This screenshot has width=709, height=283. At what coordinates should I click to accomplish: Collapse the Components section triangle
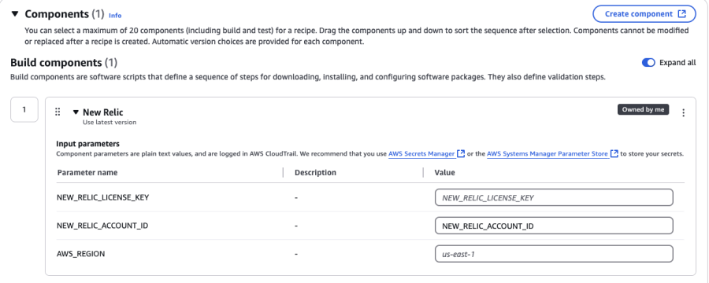pyautogui.click(x=15, y=14)
